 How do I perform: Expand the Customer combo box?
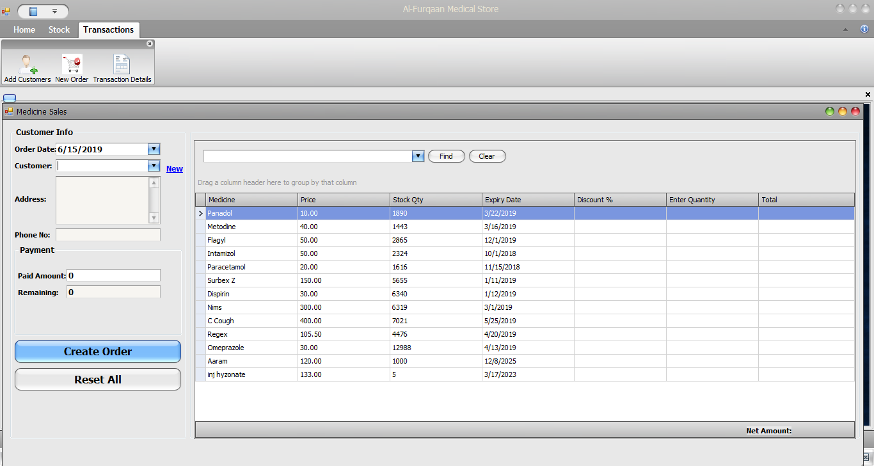[154, 166]
